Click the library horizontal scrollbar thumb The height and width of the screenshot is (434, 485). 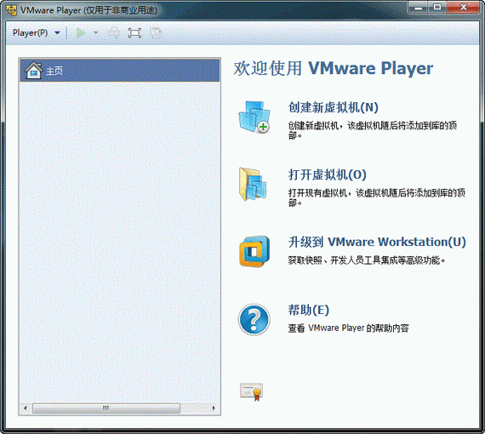click(106, 408)
